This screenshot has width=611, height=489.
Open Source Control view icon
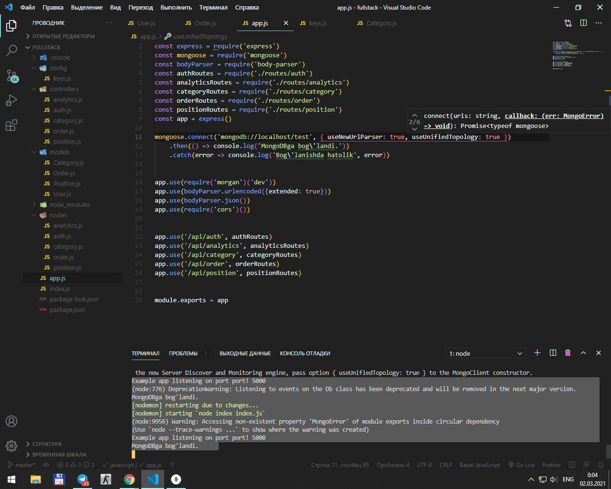click(x=11, y=75)
